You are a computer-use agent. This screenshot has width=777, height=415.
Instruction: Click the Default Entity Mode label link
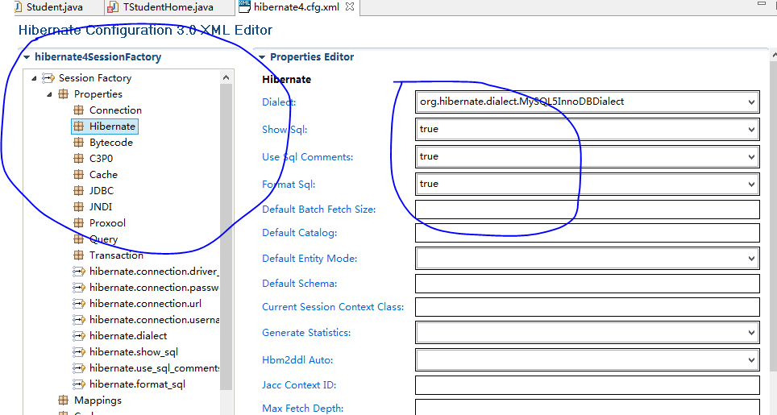(x=310, y=259)
